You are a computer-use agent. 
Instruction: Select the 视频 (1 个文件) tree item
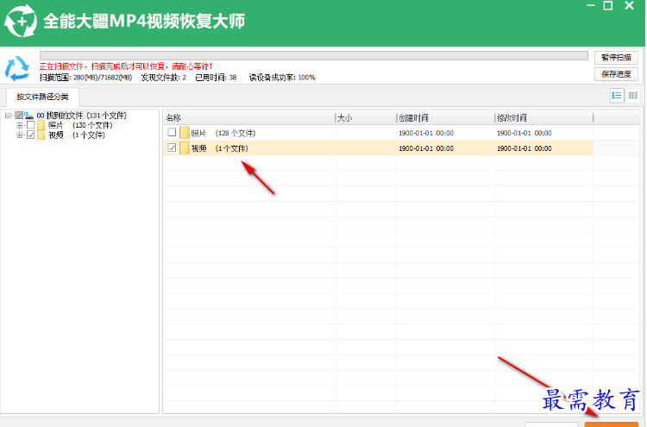76,135
